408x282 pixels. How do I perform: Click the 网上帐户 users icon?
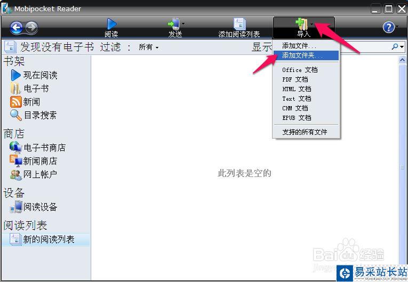click(16, 175)
